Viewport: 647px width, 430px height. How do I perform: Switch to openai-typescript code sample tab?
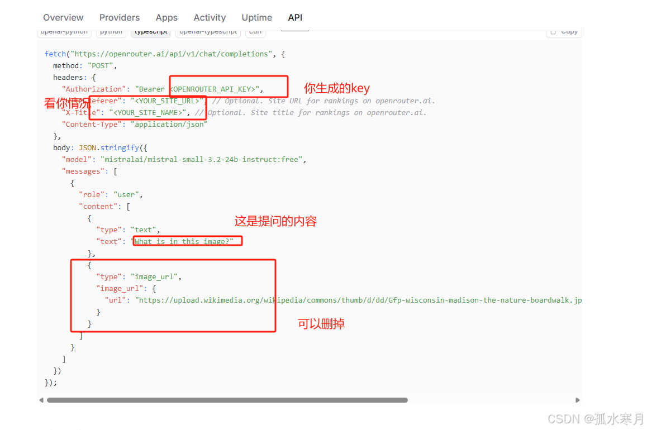pos(208,32)
